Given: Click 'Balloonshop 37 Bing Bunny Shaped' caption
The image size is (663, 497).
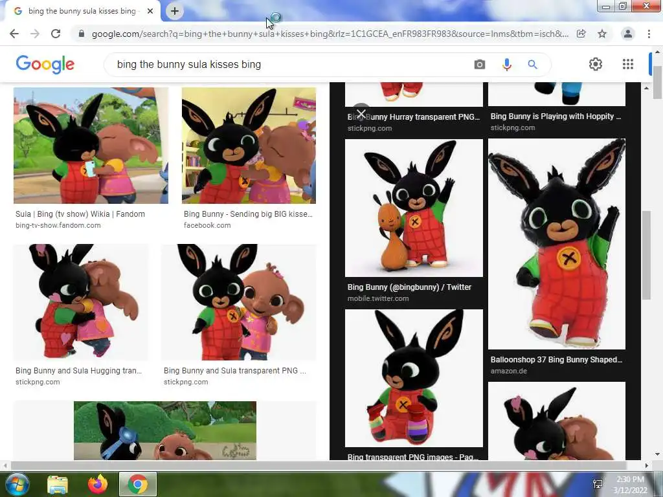Looking at the screenshot, I should 556,360.
